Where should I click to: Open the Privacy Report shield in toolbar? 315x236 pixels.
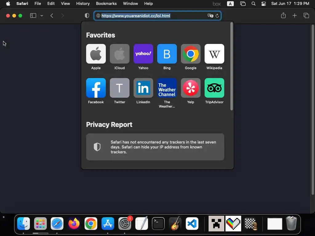(x=87, y=16)
